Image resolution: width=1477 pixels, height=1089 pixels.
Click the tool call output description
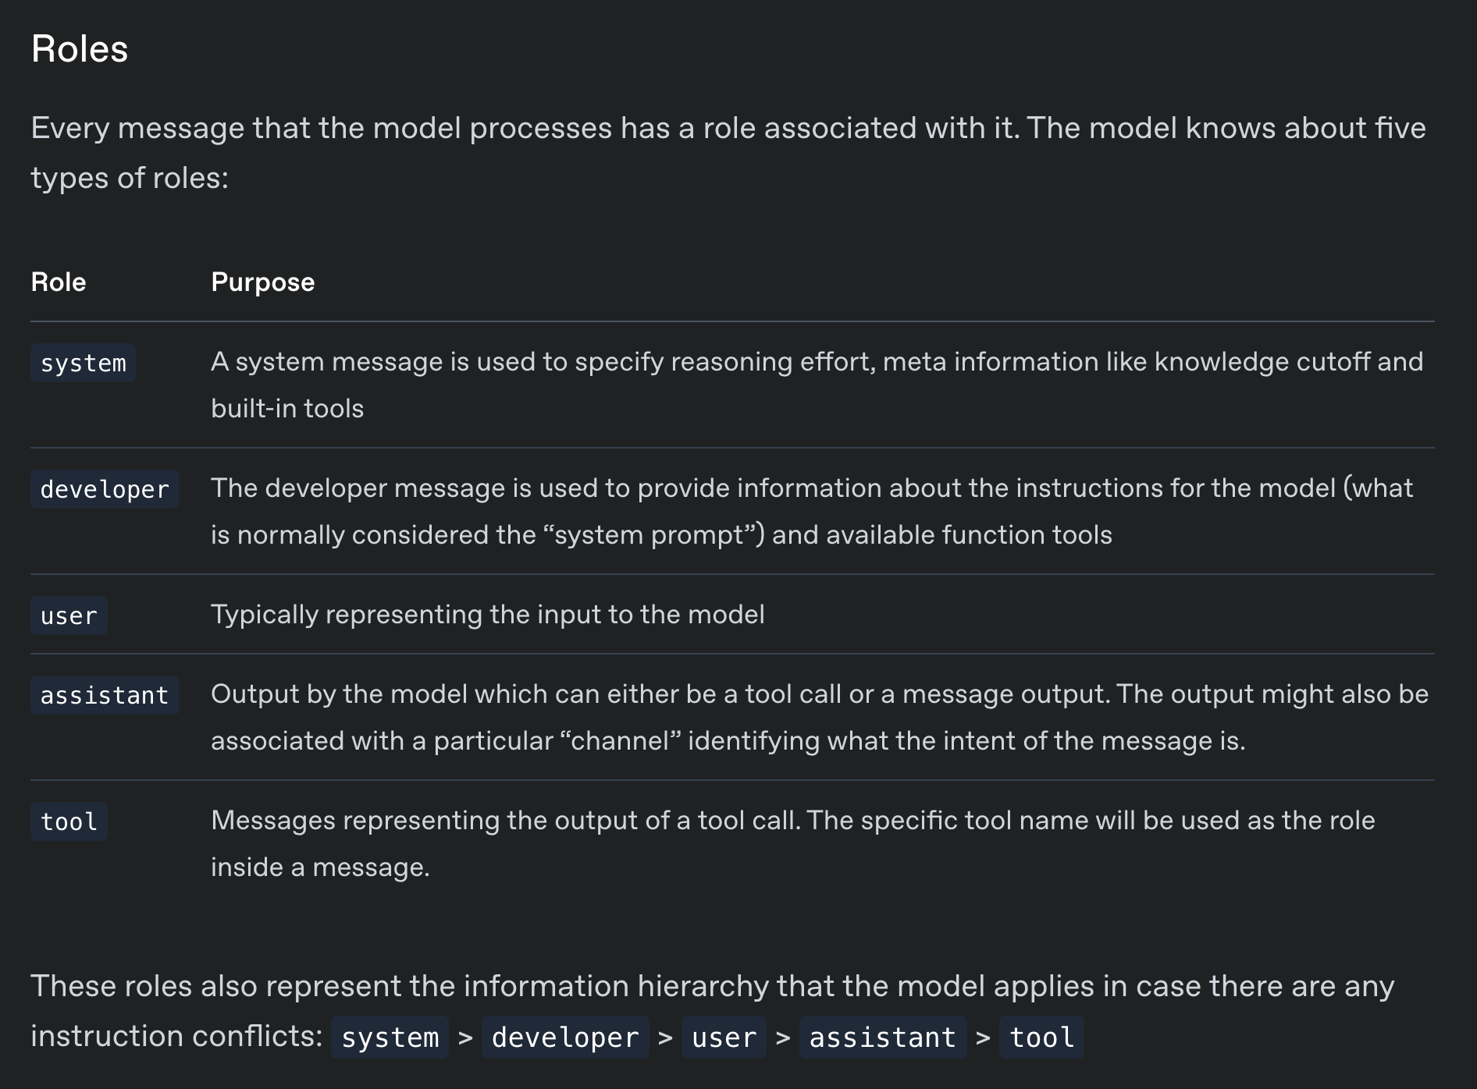pos(793,843)
